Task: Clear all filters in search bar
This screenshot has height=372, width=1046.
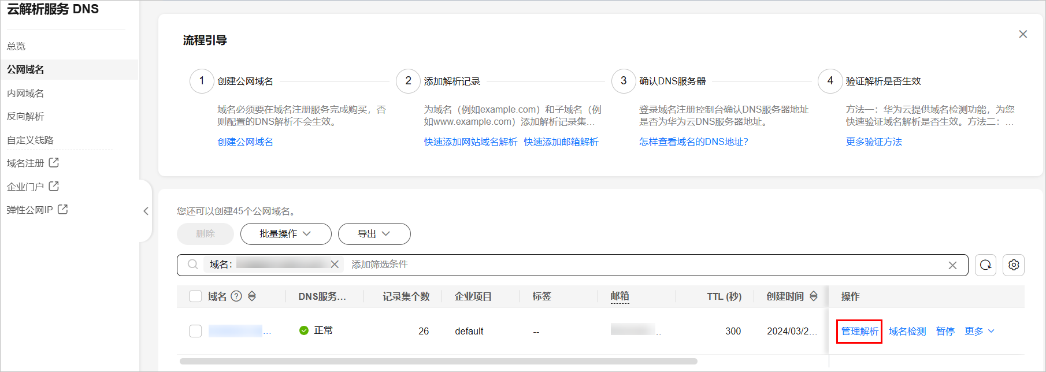Action: pos(952,265)
